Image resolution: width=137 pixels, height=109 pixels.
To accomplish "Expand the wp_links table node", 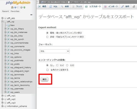I will click(x=5, y=53).
